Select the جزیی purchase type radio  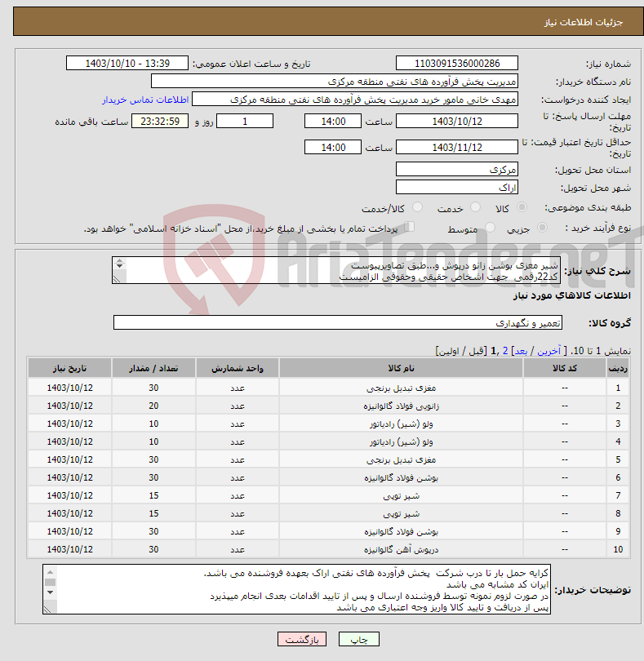[542, 228]
